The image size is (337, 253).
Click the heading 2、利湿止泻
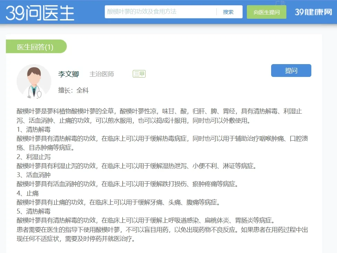(x=34, y=157)
